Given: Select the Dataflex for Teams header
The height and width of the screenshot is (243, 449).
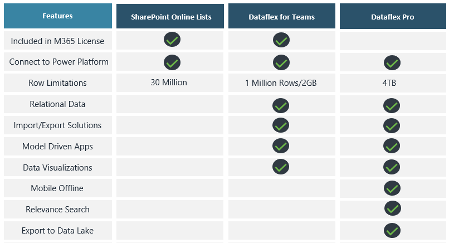Looking at the screenshot, I should [281, 17].
